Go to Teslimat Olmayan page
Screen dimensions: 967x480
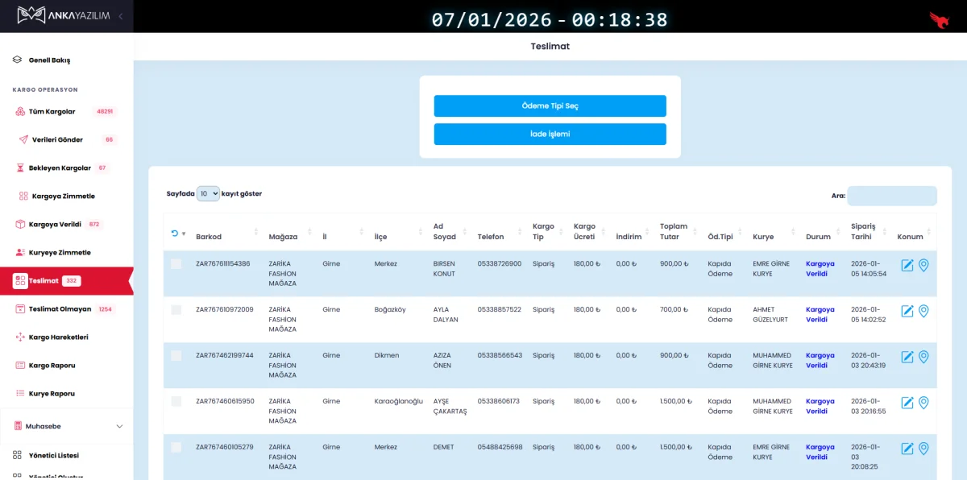pos(60,309)
